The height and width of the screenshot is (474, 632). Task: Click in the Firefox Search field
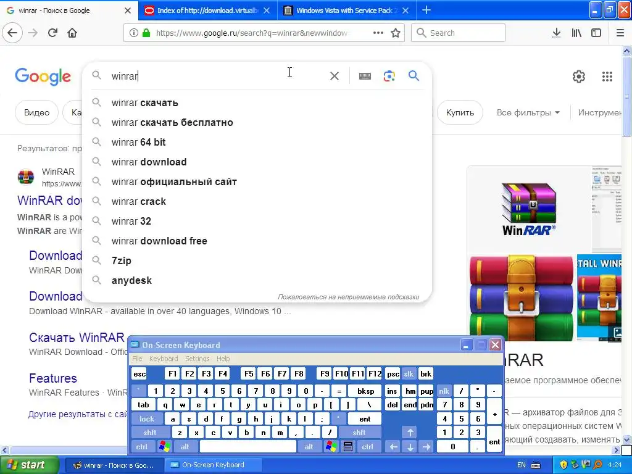(x=458, y=33)
